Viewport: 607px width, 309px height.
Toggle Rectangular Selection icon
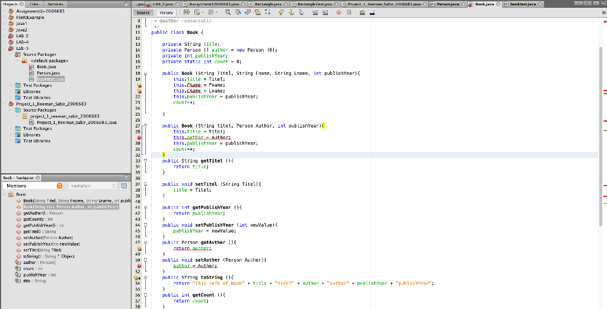[267, 12]
